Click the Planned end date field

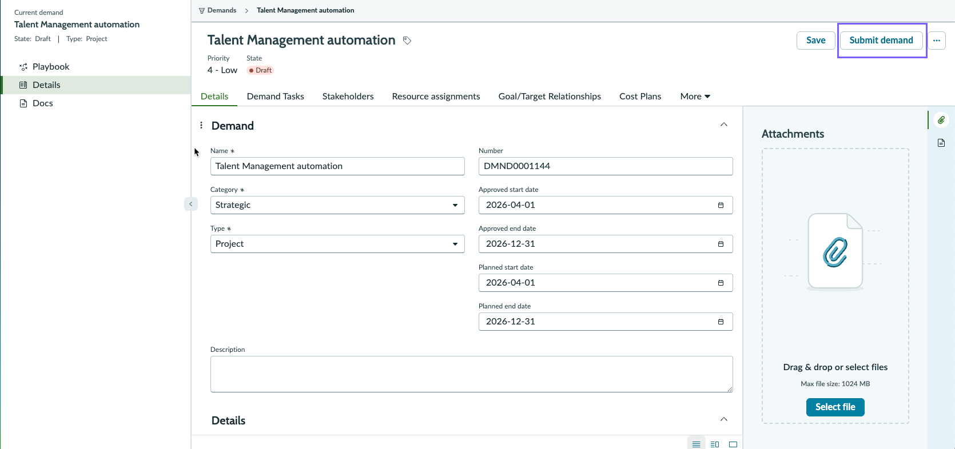point(606,322)
